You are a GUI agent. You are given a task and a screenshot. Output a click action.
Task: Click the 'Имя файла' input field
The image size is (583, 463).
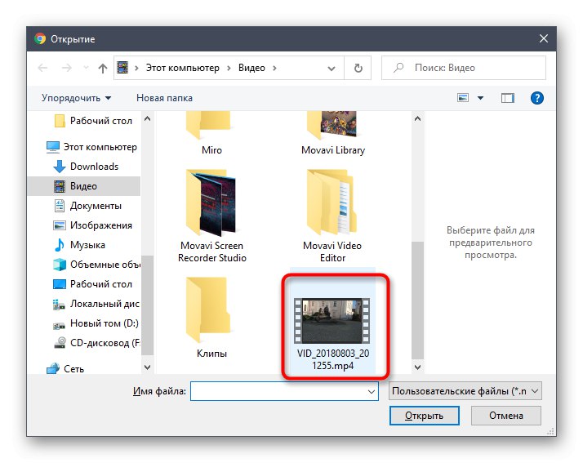(x=284, y=391)
